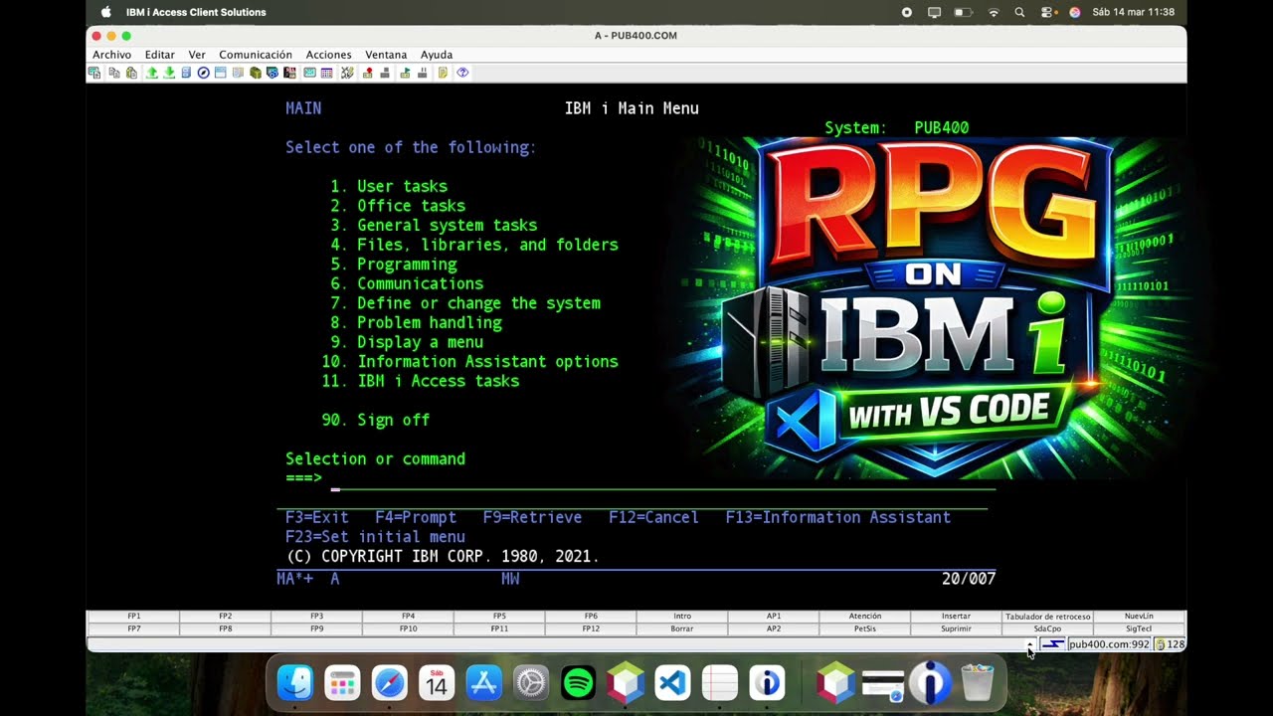
Task: Click the date and time in menu bar
Action: [1133, 12]
